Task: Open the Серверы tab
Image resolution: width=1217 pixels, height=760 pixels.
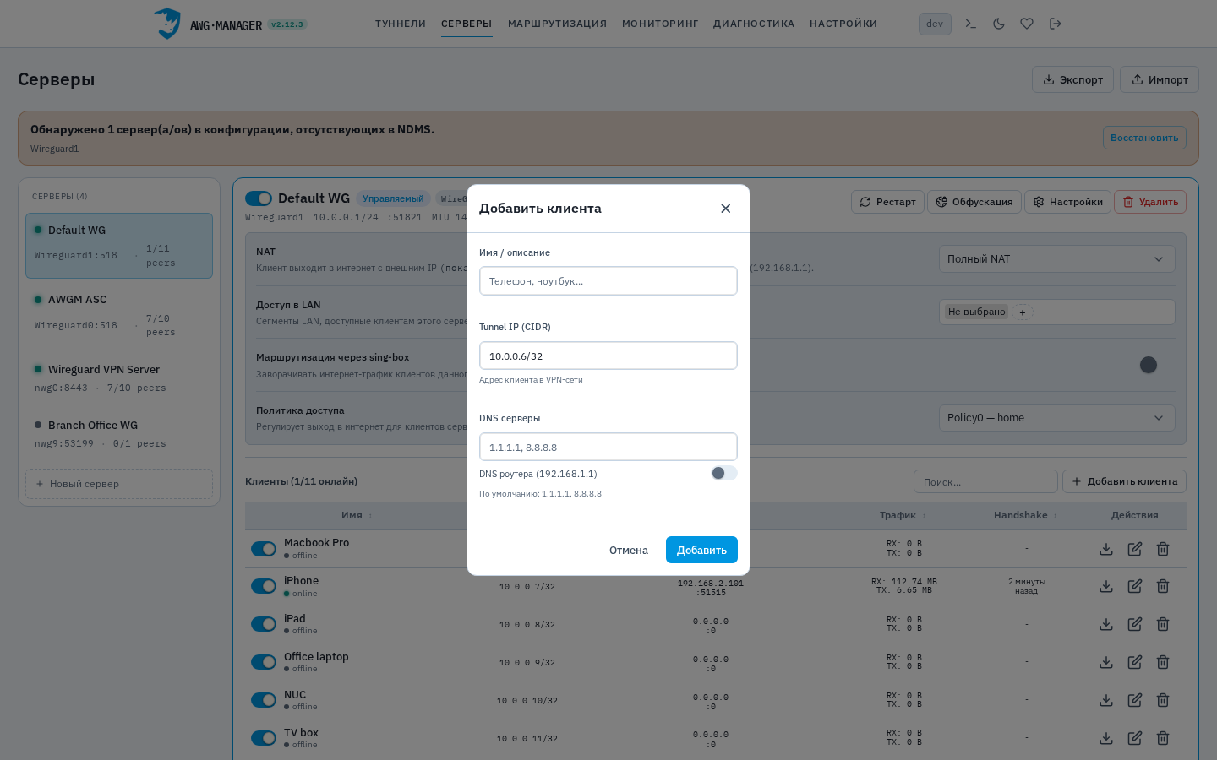Action: coord(467,24)
